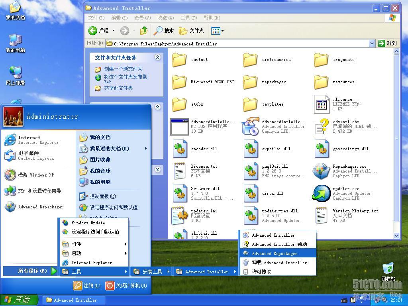
Task: Open the 文件(F) menu
Action: click(96, 18)
